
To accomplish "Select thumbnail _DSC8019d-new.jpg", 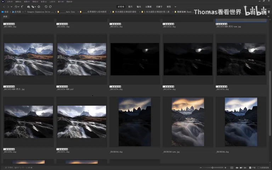I will click(188, 122).
